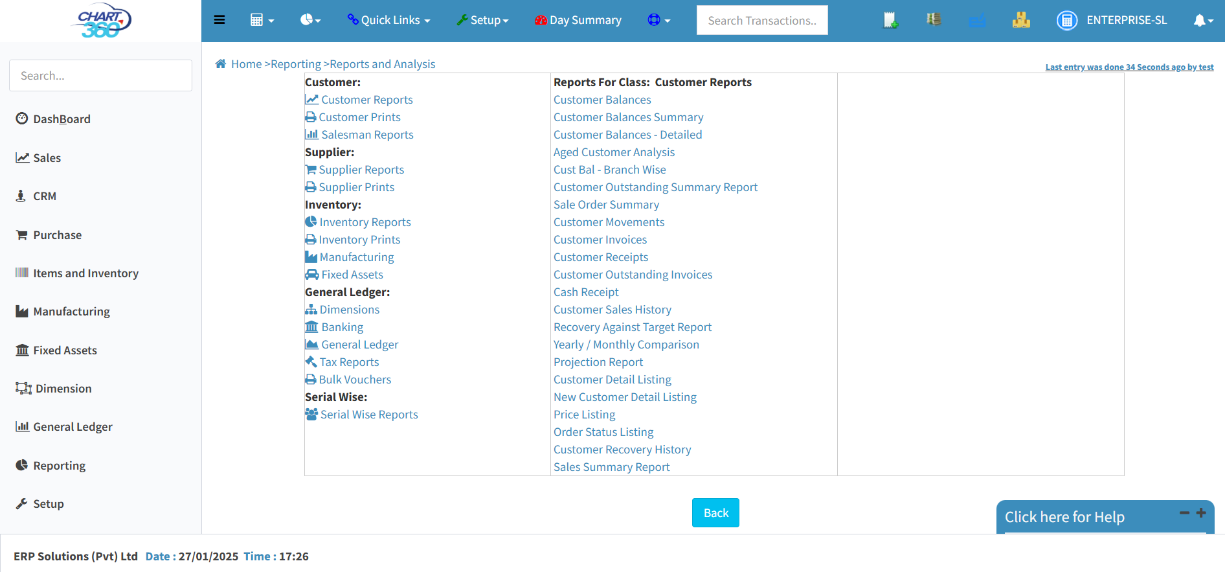Image resolution: width=1225 pixels, height=572 pixels.
Task: Click the hamburger menu icon
Action: (x=219, y=20)
